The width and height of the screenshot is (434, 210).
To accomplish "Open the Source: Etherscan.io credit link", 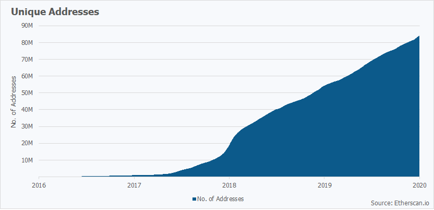I will pos(400,203).
